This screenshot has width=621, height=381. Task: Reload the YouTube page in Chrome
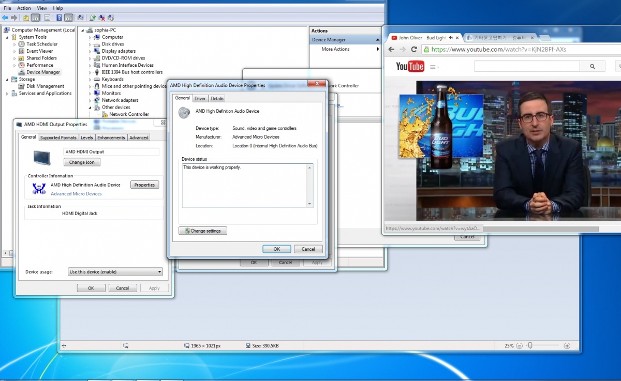(414, 50)
